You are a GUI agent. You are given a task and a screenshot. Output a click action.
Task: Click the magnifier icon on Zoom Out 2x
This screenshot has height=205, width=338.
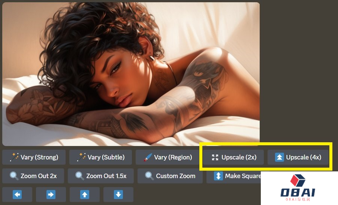point(14,176)
